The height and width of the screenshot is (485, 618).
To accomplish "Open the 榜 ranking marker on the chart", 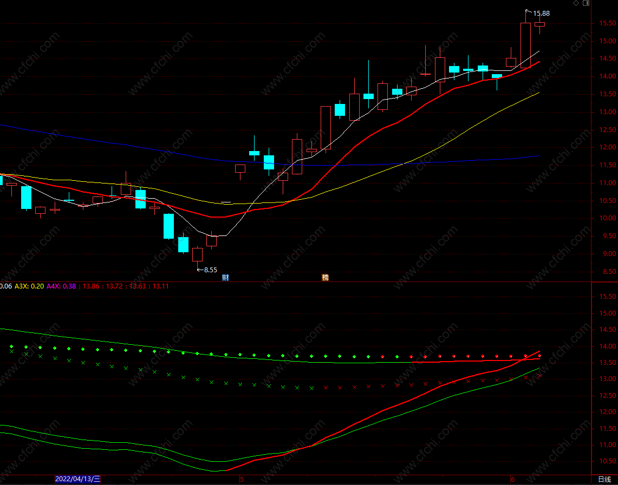I will click(x=325, y=277).
